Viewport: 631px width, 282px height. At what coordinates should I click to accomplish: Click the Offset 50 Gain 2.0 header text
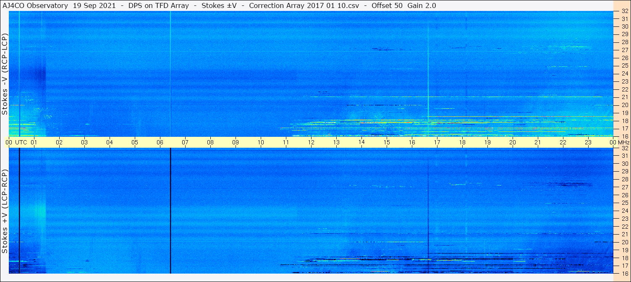[x=404, y=5]
